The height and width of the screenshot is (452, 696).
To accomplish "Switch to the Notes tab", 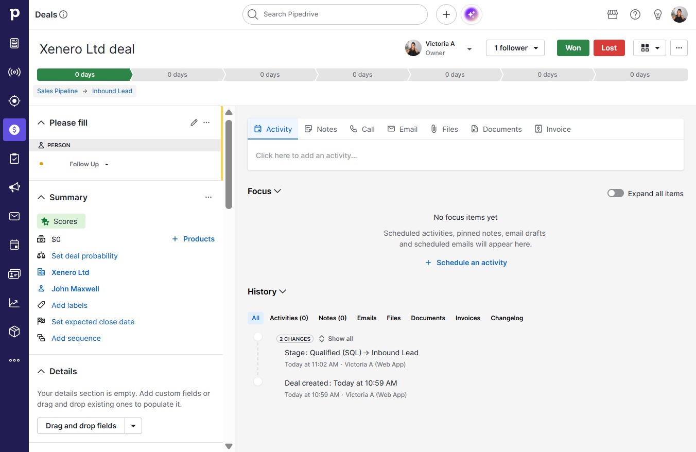I will click(321, 129).
